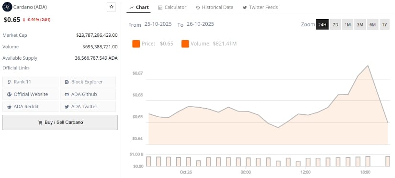Click the Volume: $821.41M legend text
This screenshot has width=395, height=178.
pyautogui.click(x=214, y=44)
